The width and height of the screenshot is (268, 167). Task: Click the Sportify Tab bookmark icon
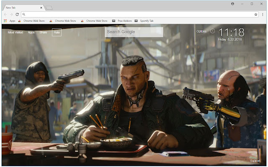click(136, 21)
